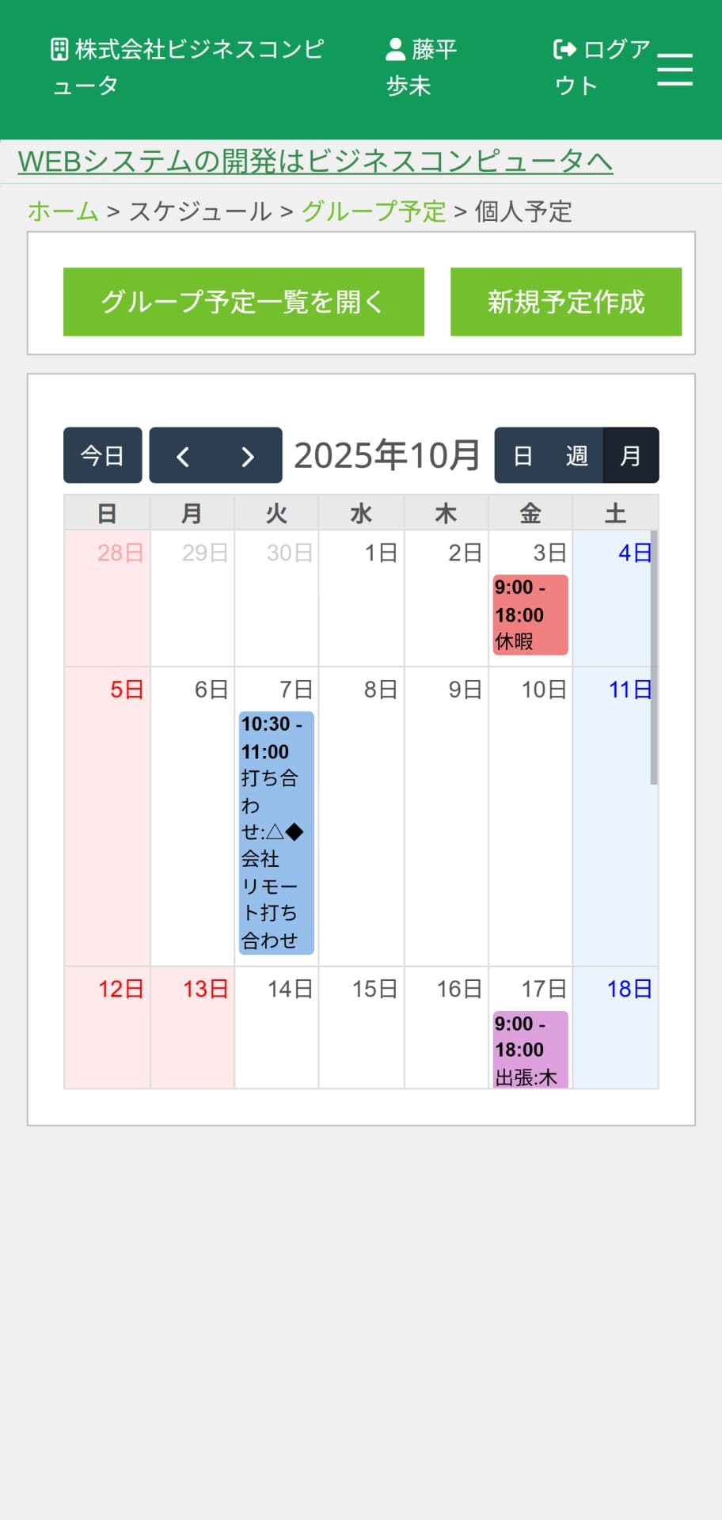Image resolution: width=722 pixels, height=1520 pixels.
Task: Go to previous month with left chevron
Action: click(183, 456)
